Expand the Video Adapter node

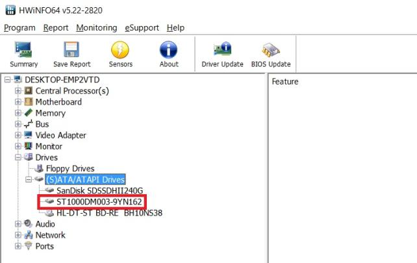click(x=18, y=135)
